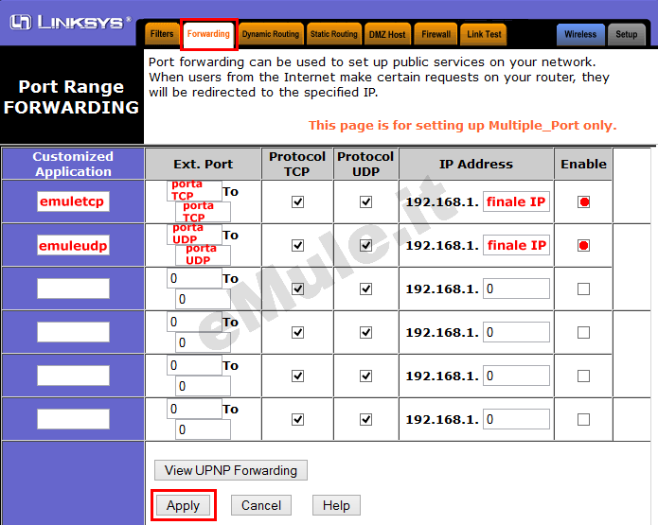The height and width of the screenshot is (525, 658).
Task: Cancel the forwarding changes
Action: (x=261, y=505)
